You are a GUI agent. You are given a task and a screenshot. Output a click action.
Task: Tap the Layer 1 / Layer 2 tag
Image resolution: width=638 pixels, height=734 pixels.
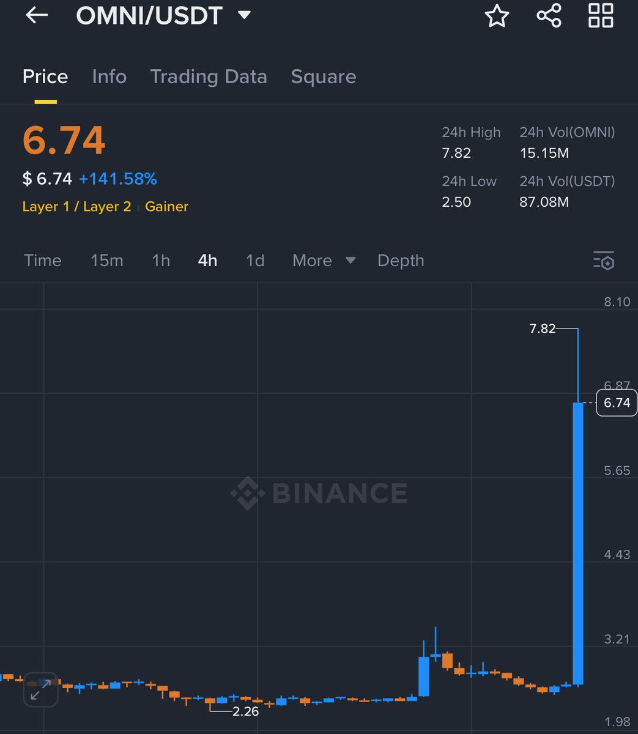tap(77, 207)
